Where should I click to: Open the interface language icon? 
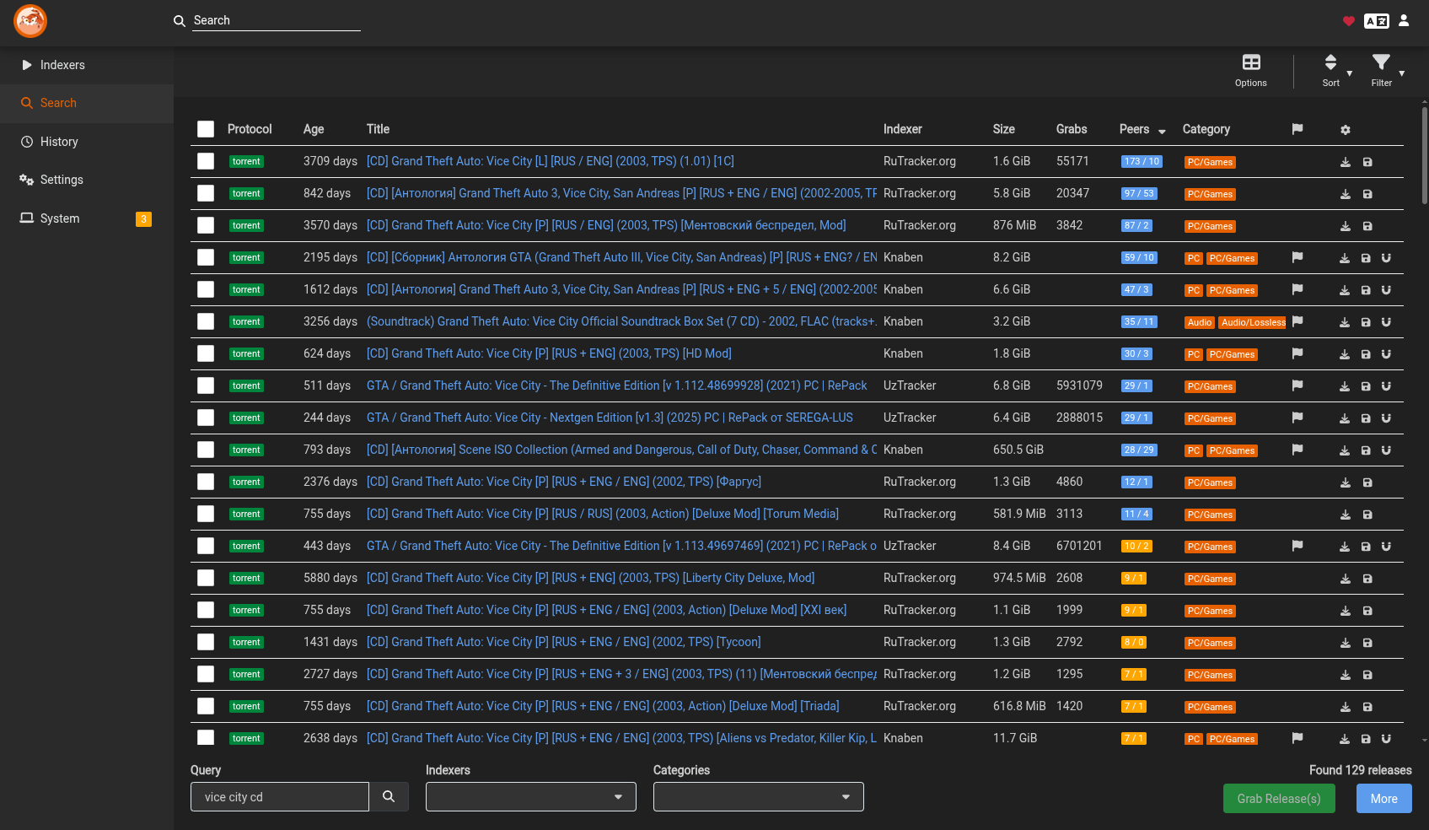(1377, 21)
